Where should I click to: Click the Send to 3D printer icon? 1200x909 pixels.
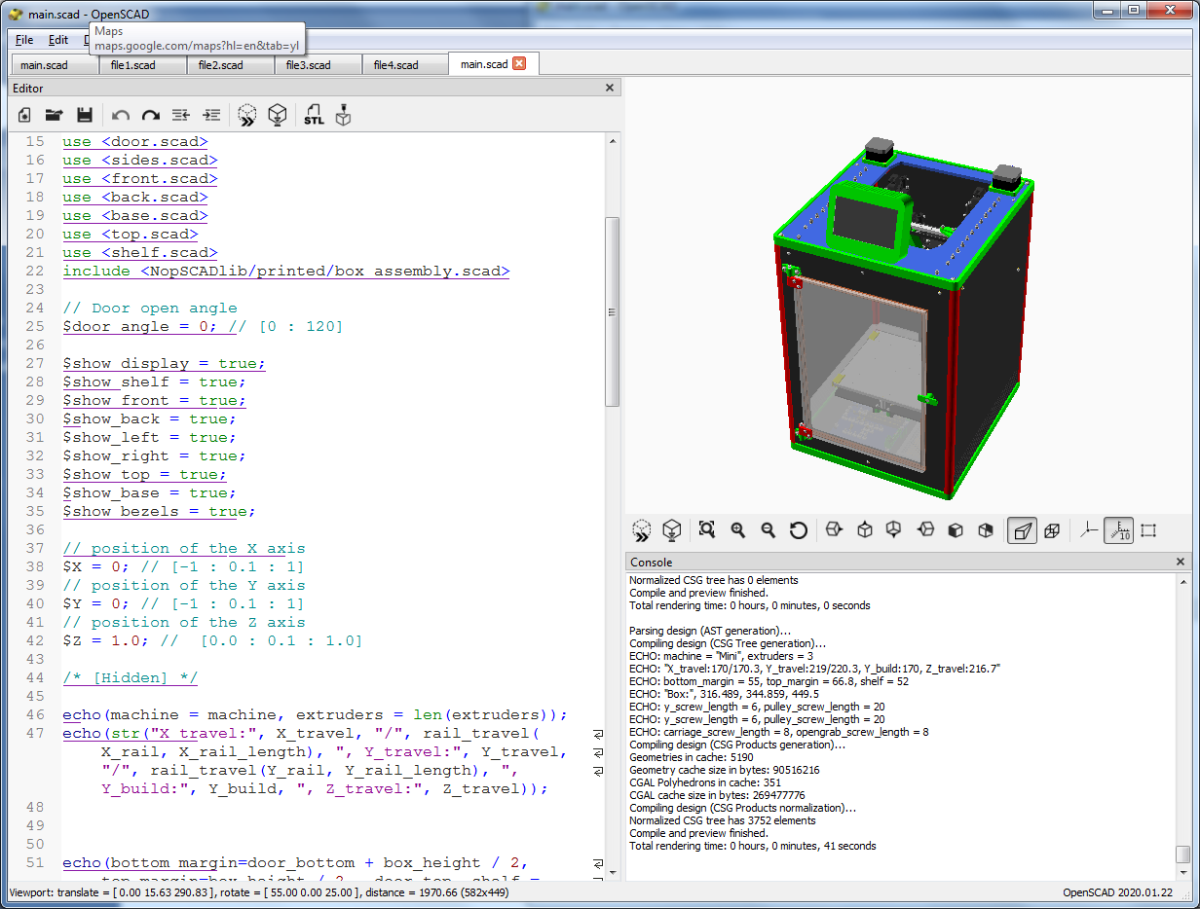point(343,115)
